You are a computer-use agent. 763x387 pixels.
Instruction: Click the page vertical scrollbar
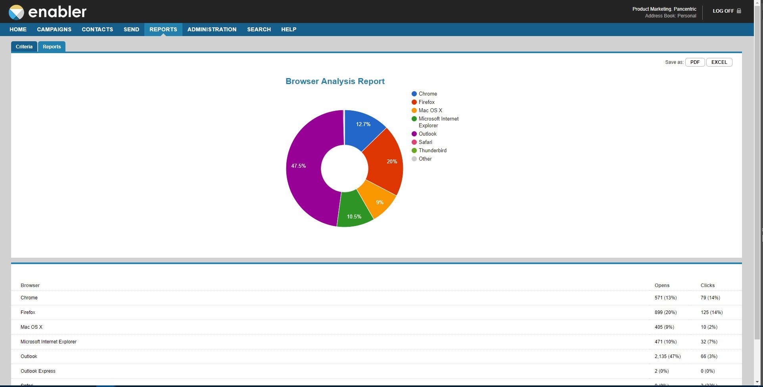758,171
